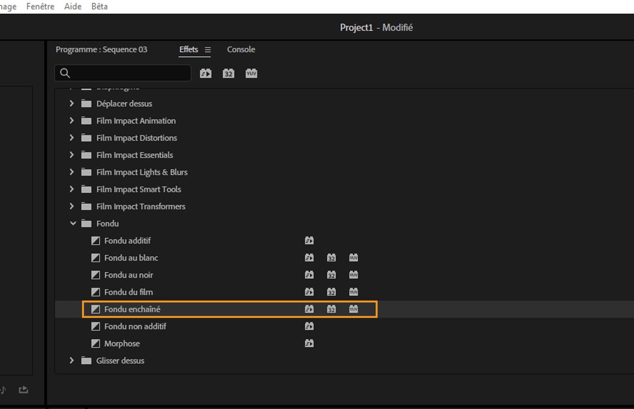Viewport: 634px width, 409px height.
Task: Click the Morphose transition icon
Action: (95, 344)
